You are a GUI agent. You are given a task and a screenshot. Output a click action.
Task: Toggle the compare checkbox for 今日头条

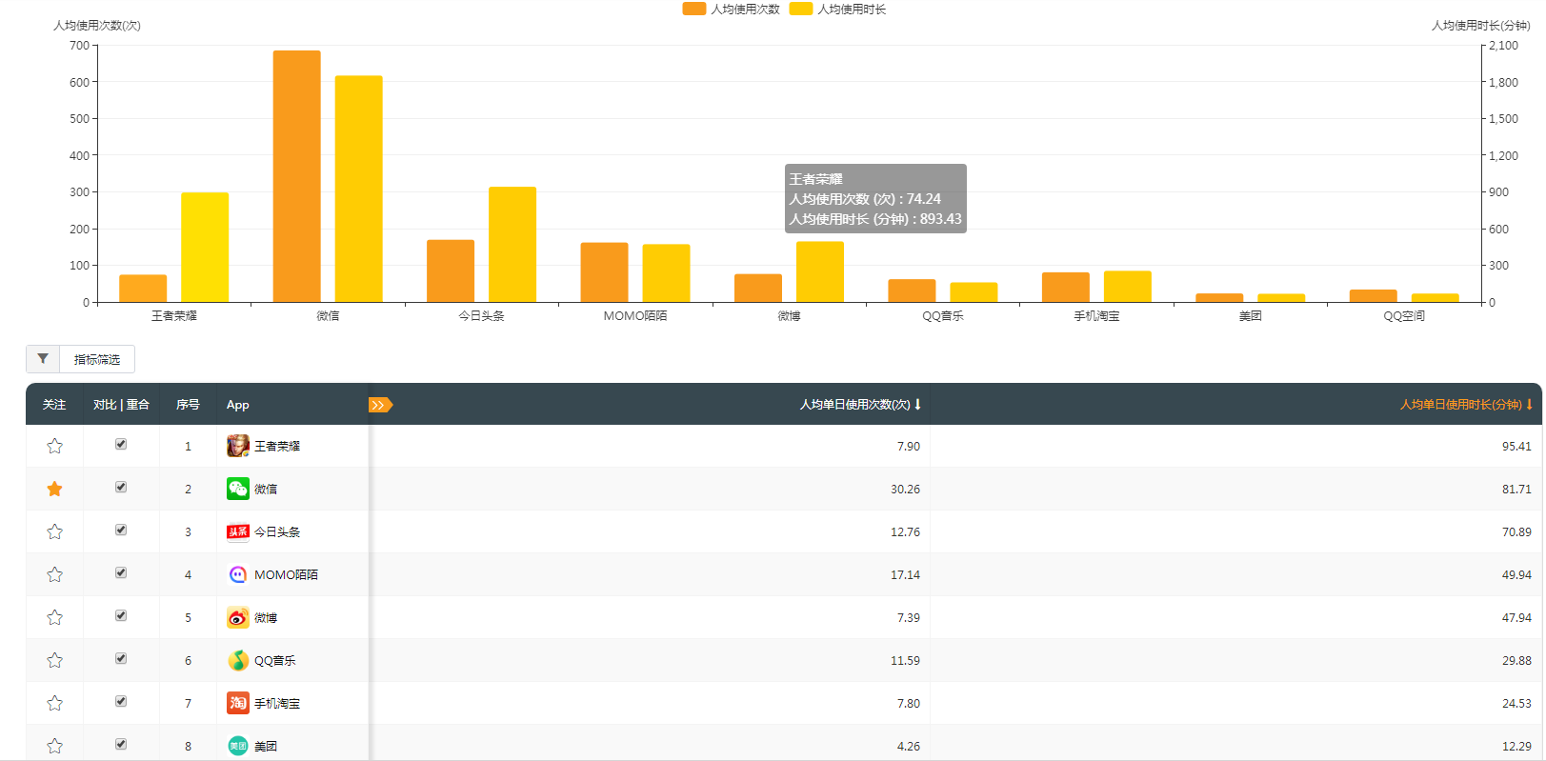coord(121,530)
